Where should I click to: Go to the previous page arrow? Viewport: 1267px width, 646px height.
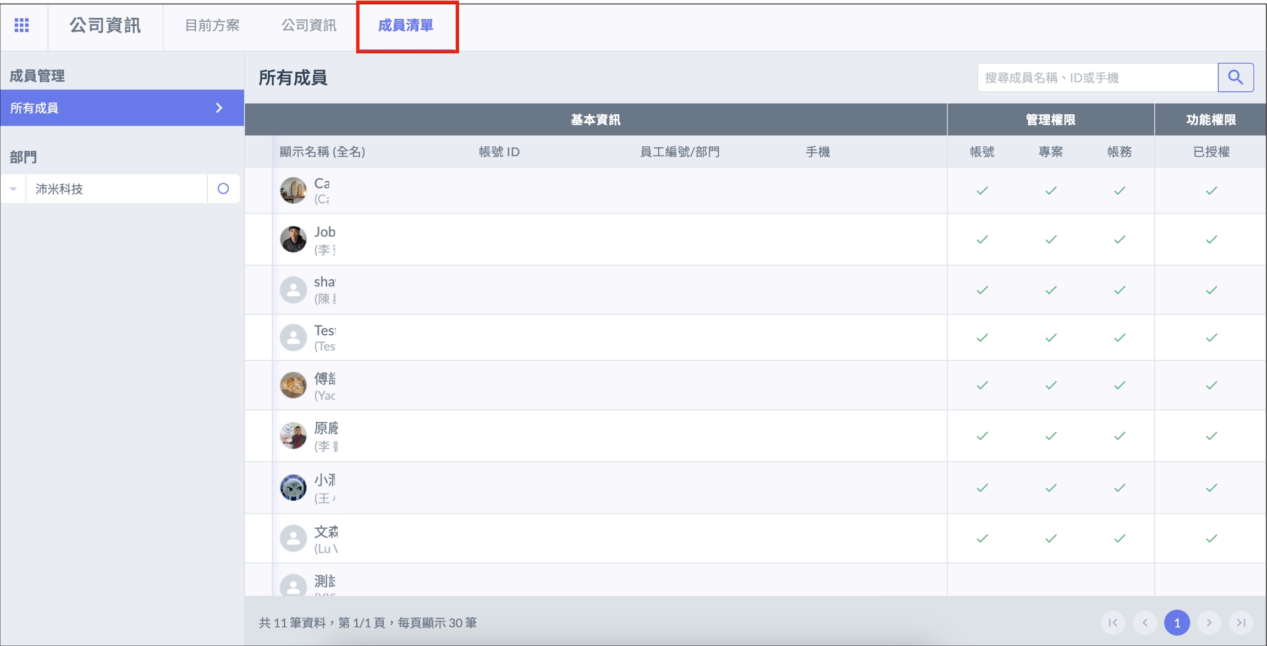1145,622
